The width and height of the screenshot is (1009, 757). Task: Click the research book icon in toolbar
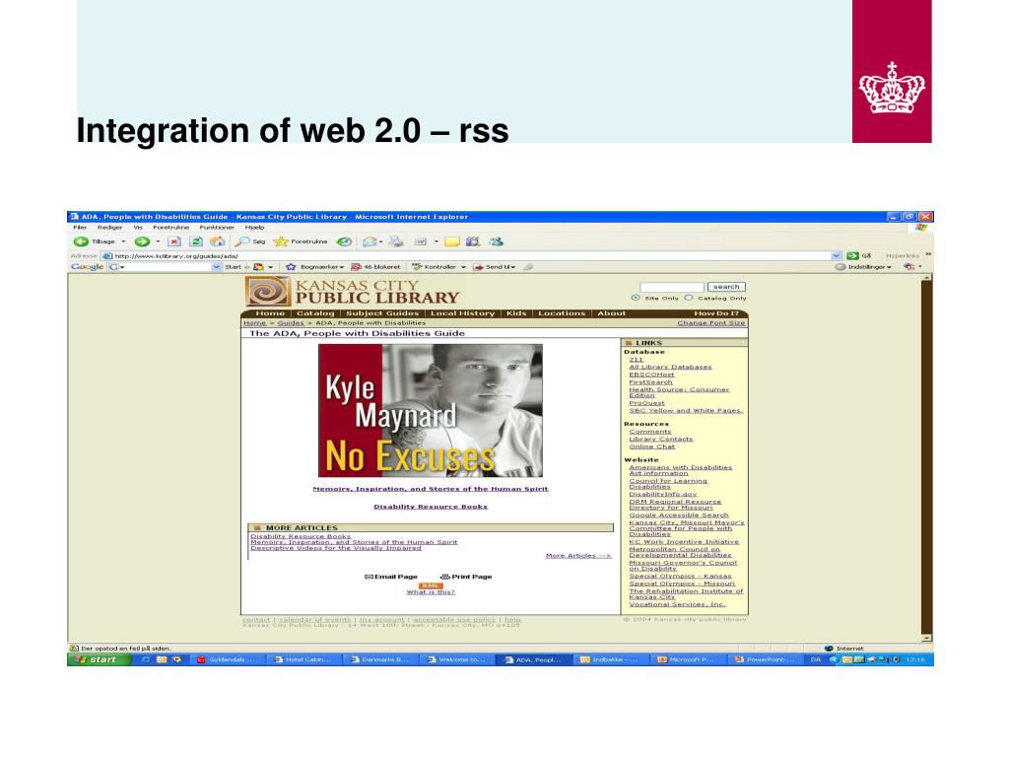tap(473, 242)
